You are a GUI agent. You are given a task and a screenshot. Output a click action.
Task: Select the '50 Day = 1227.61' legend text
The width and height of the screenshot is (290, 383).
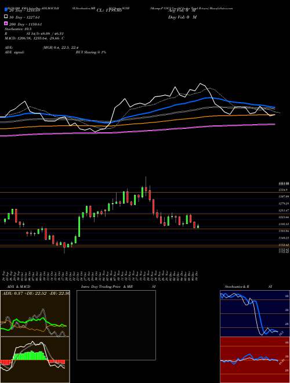coord(24,17)
